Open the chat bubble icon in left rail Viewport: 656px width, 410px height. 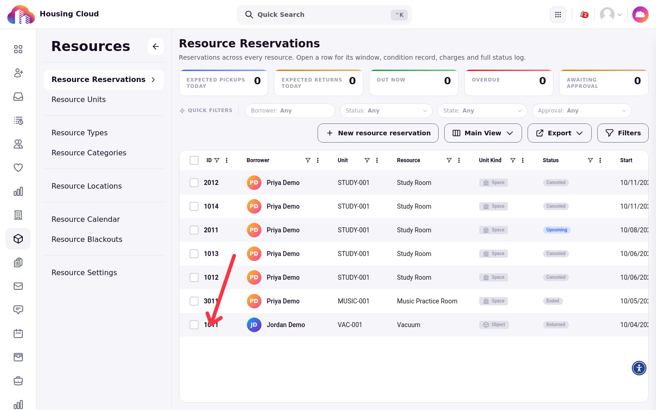coord(18,310)
